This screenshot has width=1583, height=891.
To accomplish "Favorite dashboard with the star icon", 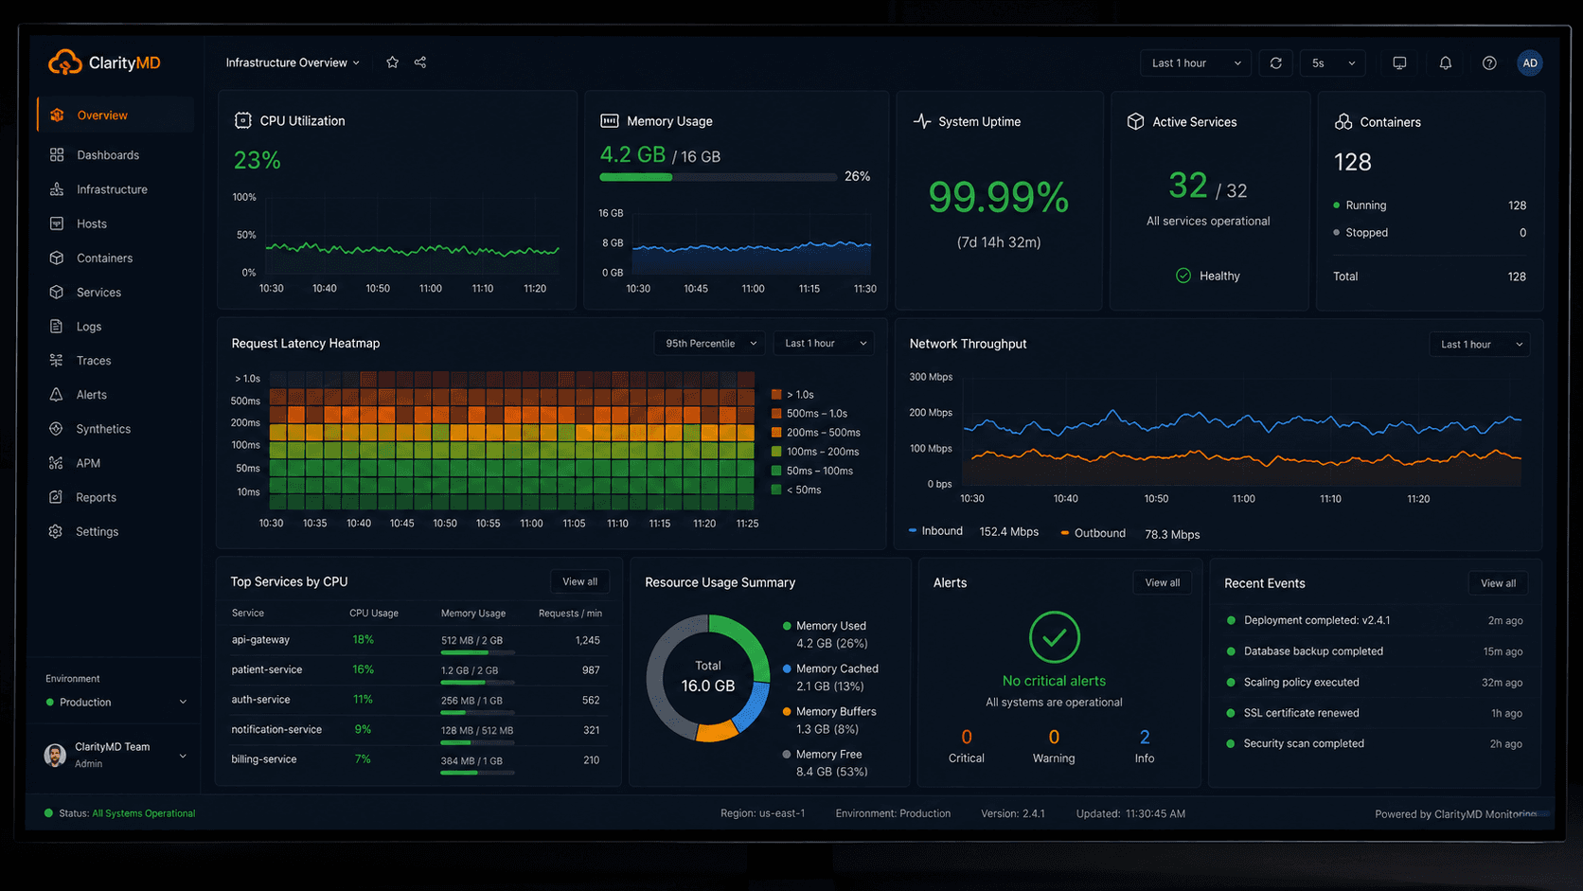I will pyautogui.click(x=392, y=62).
